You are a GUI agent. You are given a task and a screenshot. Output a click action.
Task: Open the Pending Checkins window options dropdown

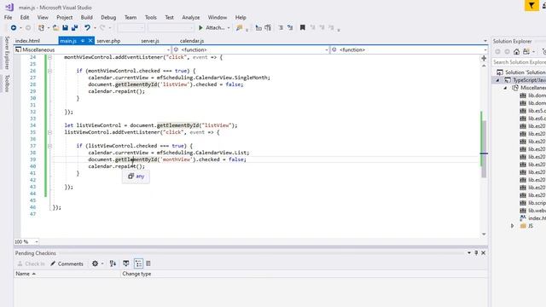(x=469, y=252)
